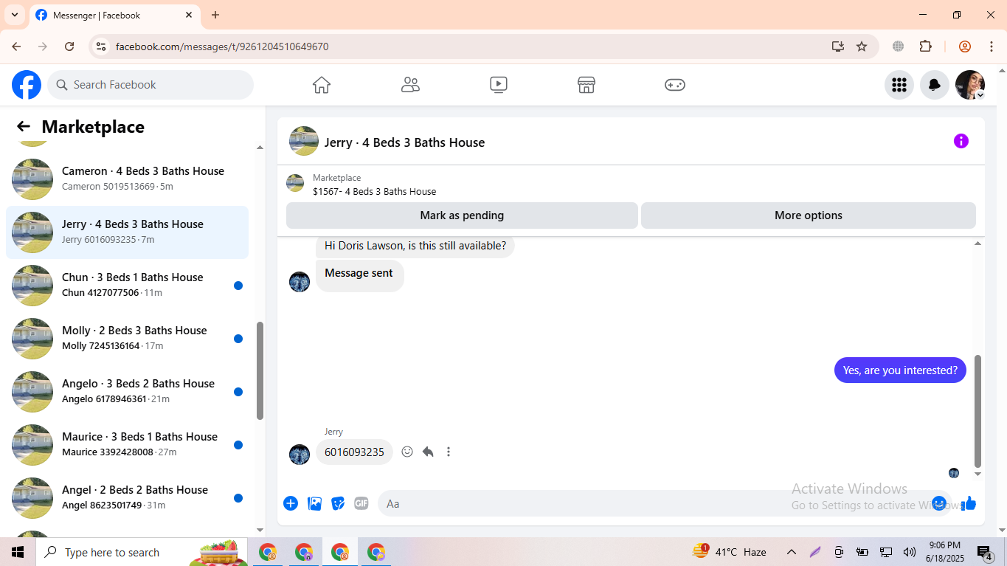
Task: Open the Marketplace storefront icon in top navigation
Action: click(x=586, y=85)
